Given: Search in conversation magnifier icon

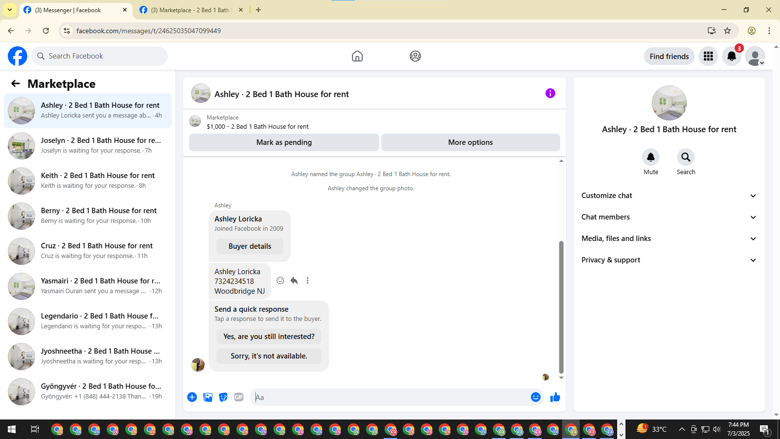Looking at the screenshot, I should (686, 157).
